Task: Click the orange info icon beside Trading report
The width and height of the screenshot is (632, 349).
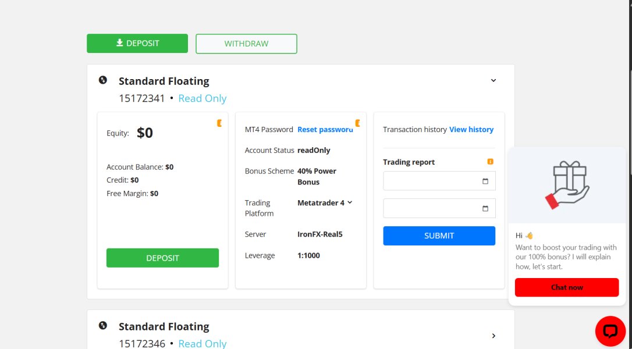Action: (x=490, y=162)
